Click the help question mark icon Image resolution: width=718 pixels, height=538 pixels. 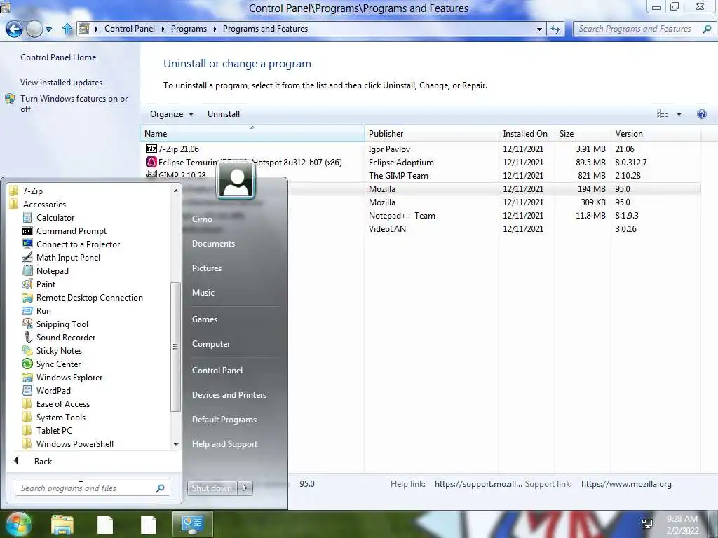point(701,114)
